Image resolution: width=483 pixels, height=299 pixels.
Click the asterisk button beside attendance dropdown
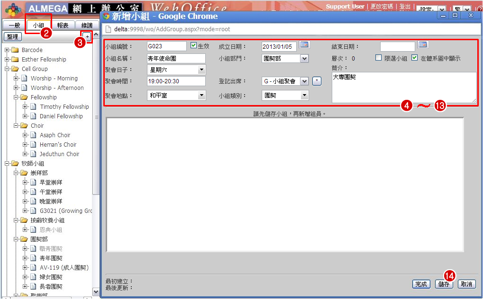[317, 81]
